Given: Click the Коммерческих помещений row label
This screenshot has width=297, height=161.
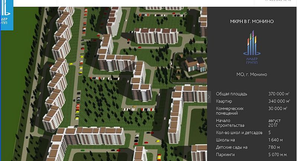Looking at the screenshot, I should tap(230, 111).
